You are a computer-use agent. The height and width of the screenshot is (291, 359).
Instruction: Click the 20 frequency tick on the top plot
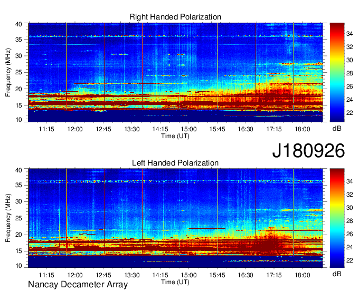pyautogui.click(x=18, y=89)
